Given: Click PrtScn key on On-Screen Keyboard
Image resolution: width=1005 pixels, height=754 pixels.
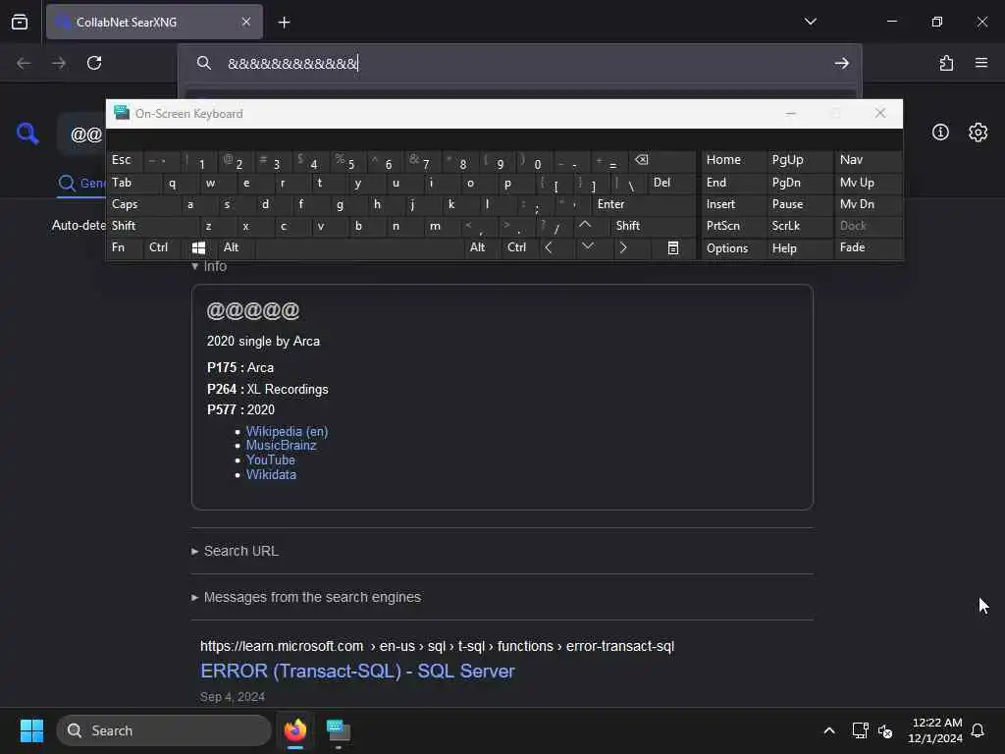Looking at the screenshot, I should 734,226.
